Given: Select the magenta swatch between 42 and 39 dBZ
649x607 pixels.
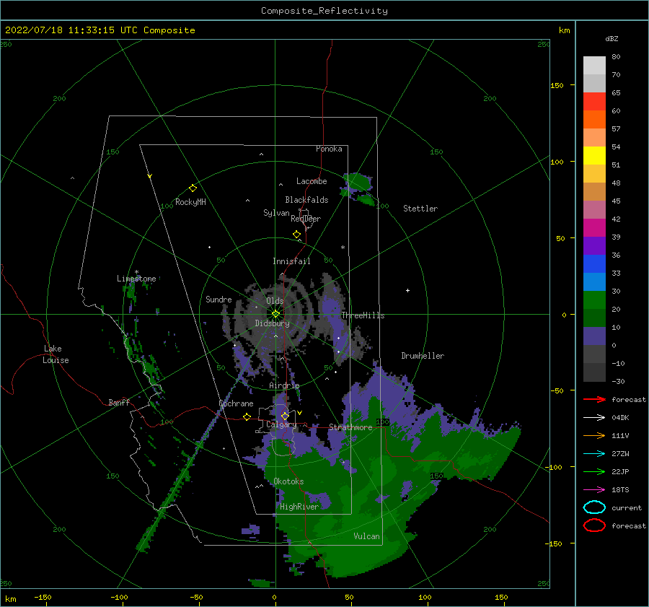Looking at the screenshot, I should pyautogui.click(x=594, y=227).
